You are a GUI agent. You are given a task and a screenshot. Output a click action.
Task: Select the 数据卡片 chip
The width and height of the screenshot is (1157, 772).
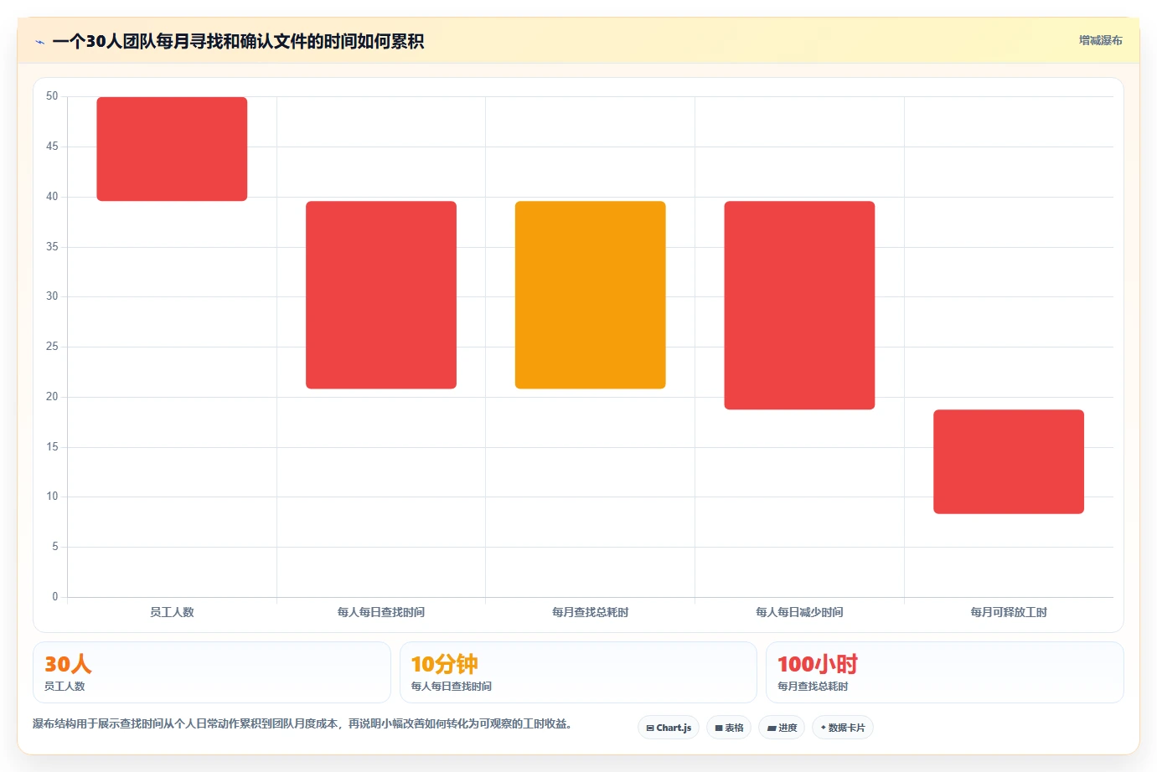tap(843, 728)
